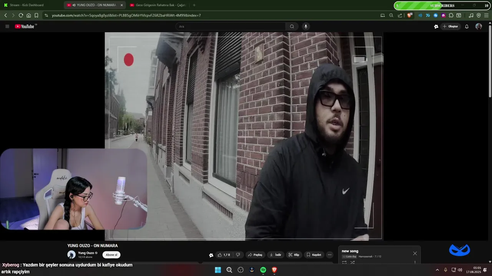Share this page using the address bar share icon
Image resolution: width=492 pixels, height=276 pixels.
pos(400,15)
